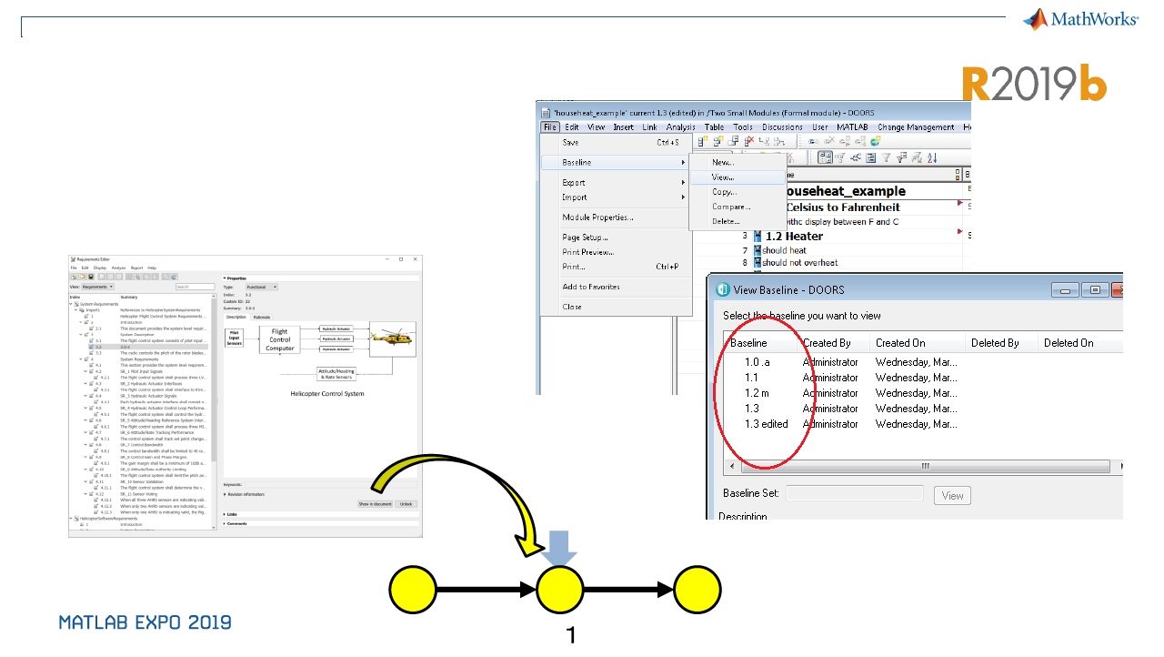Select baseline 1.0 .a row
Image resolution: width=1164 pixels, height=657 pixels.
(923, 361)
